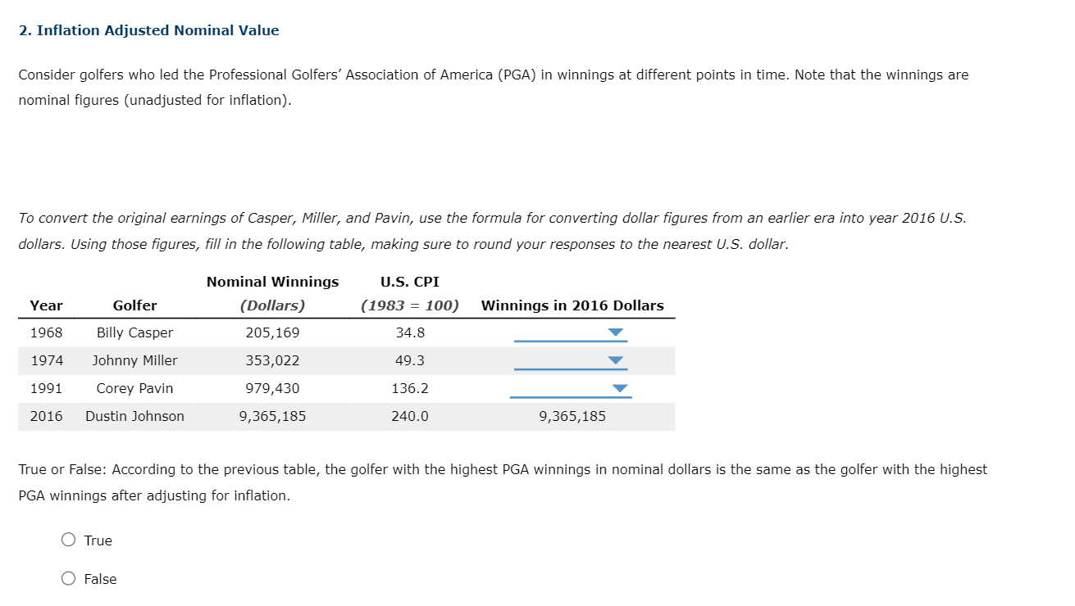Click the U.S. CPI column header

click(x=410, y=281)
